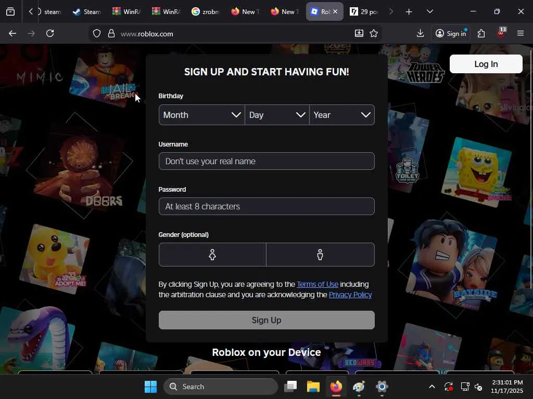Switch to the Steam store tab

pyautogui.click(x=87, y=12)
